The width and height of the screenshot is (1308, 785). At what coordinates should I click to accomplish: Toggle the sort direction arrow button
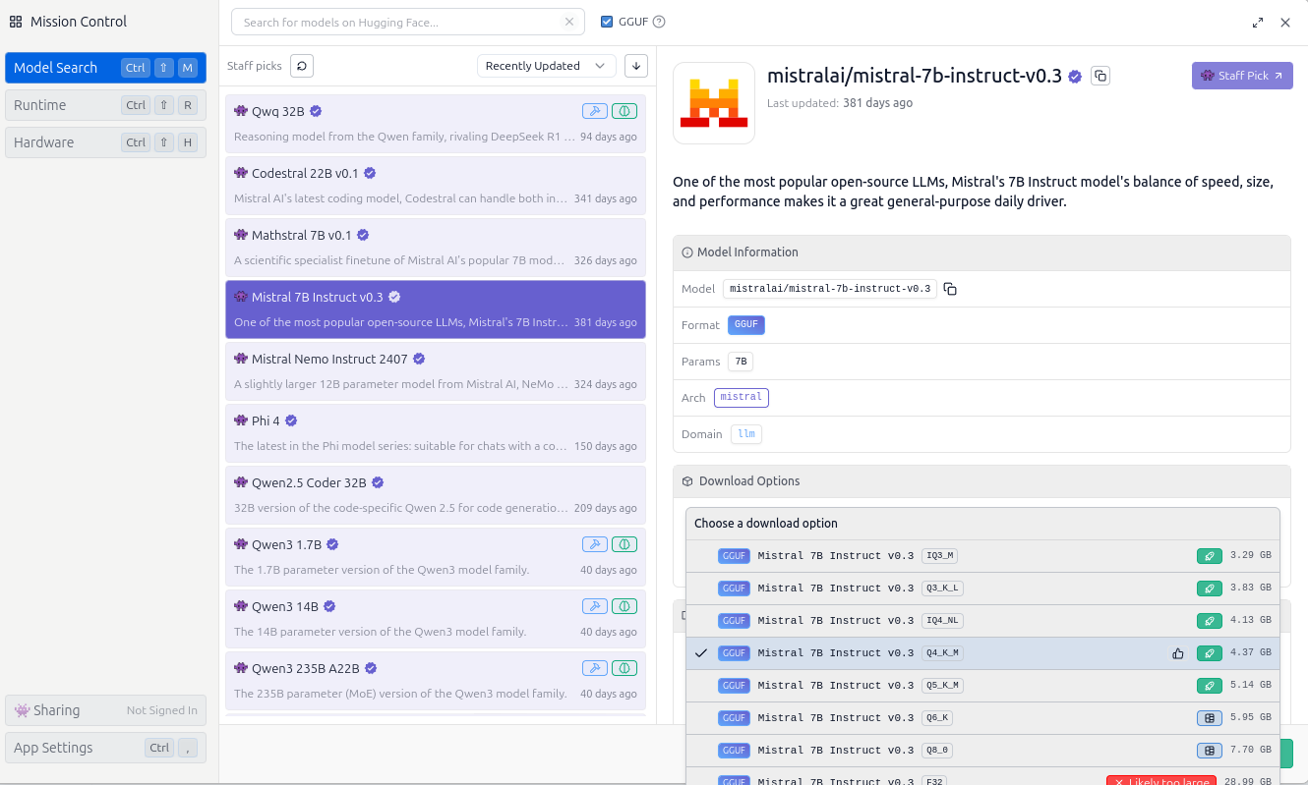tap(636, 66)
